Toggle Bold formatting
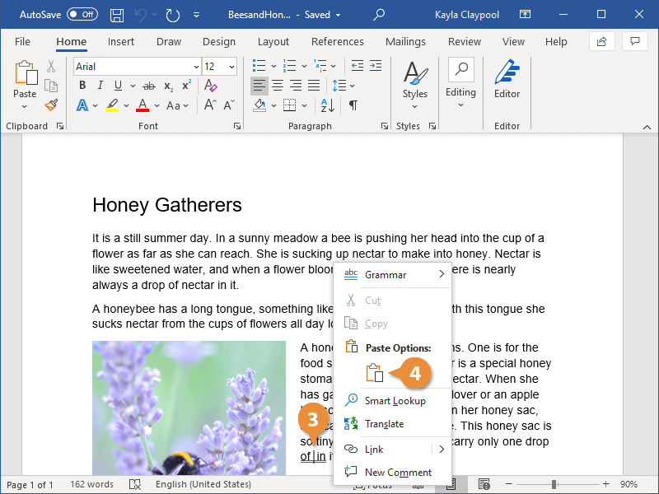 pos(82,86)
